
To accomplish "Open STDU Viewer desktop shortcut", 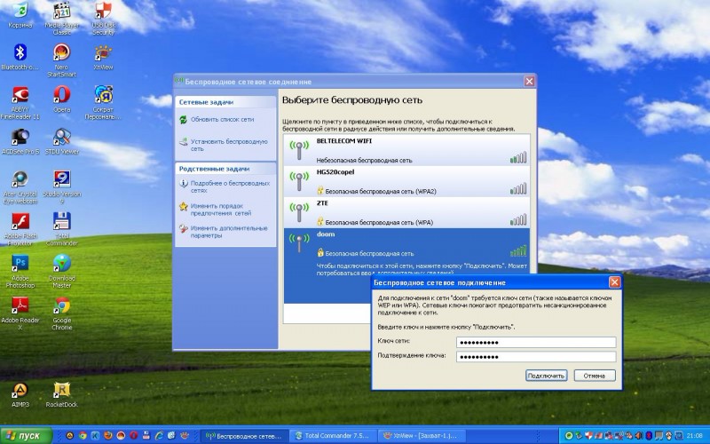I will pos(61,142).
